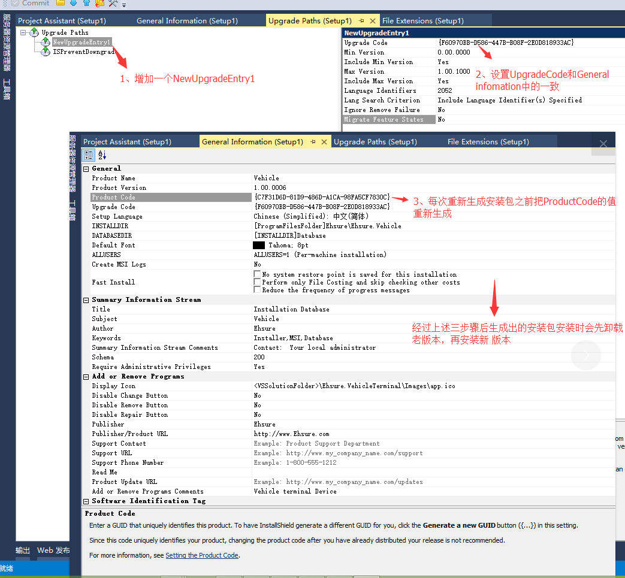Image resolution: width=625 pixels, height=578 pixels.
Task: Pin the Upgrade Paths (Setup1) tab in back window
Action: click(361, 21)
